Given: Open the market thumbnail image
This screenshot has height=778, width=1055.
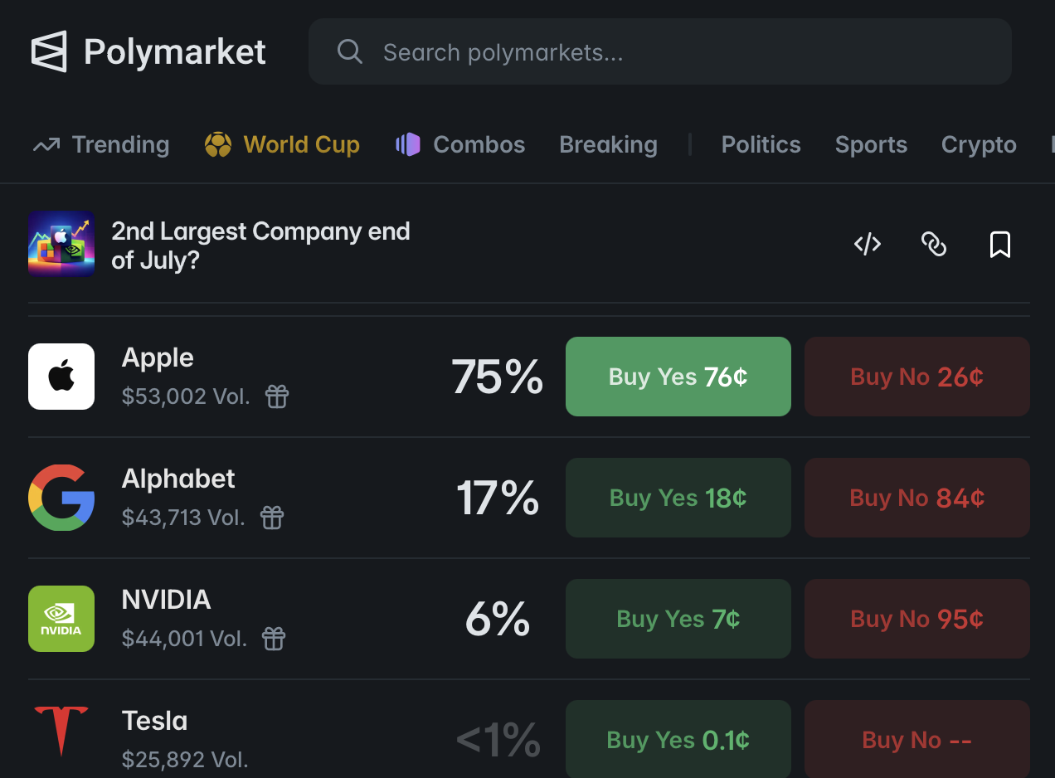Looking at the screenshot, I should pyautogui.click(x=61, y=243).
